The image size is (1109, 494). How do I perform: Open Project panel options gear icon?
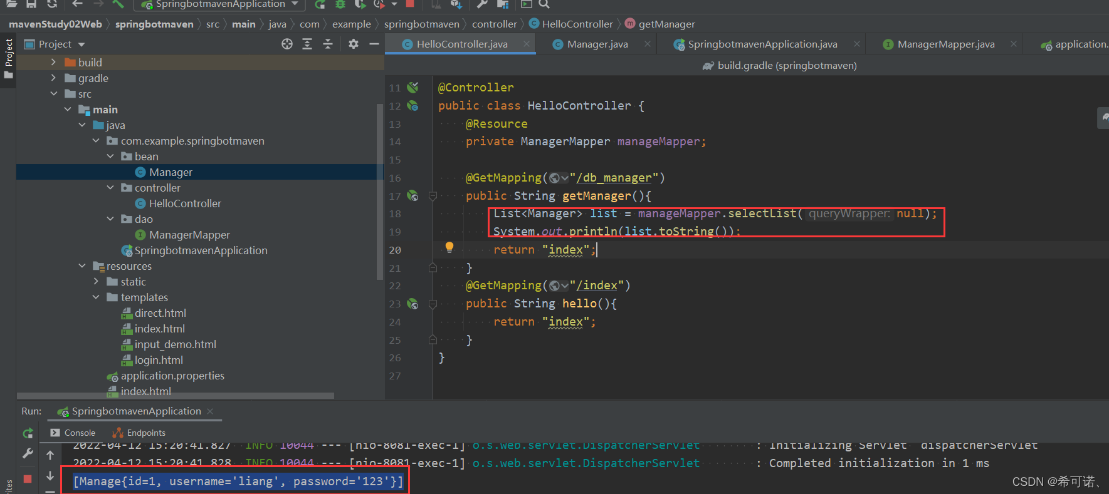coord(354,44)
